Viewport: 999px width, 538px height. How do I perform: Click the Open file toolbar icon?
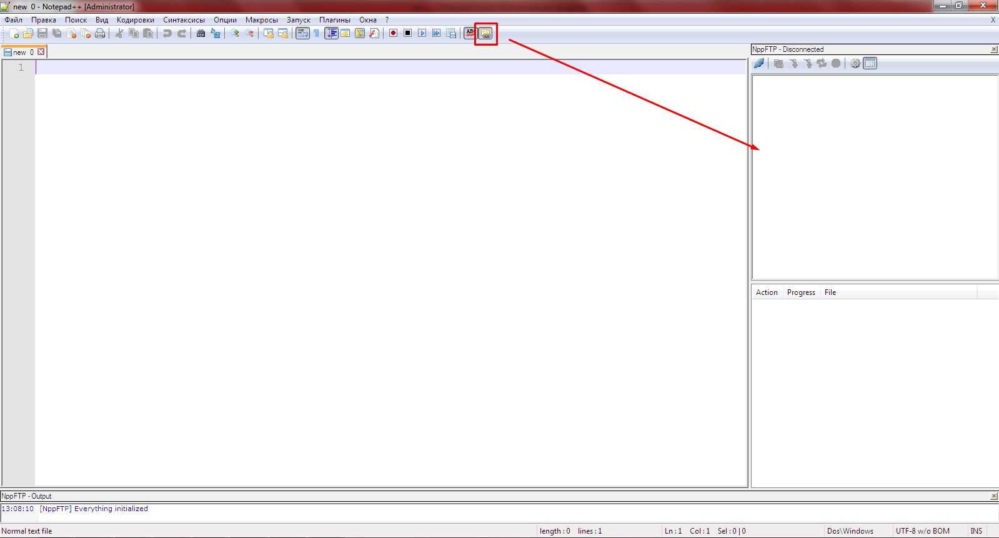coord(28,33)
